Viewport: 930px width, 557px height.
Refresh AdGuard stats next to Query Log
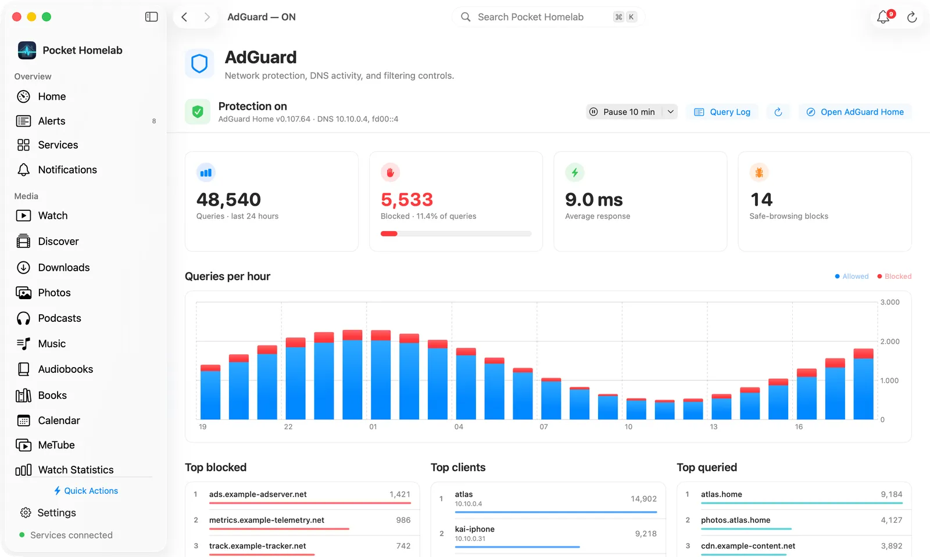pos(778,112)
